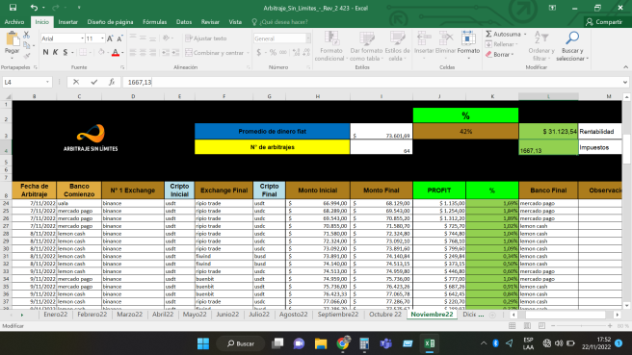Switch to Septiembre22 sheet tab

click(x=338, y=315)
